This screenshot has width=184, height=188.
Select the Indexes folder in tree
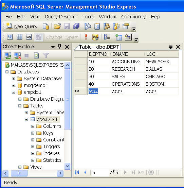coord(51,153)
